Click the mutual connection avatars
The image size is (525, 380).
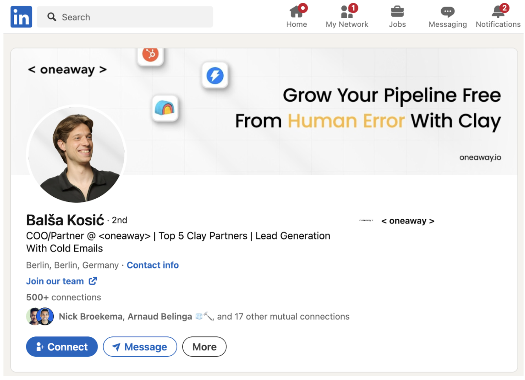coord(40,316)
